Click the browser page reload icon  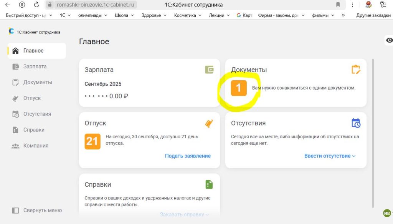pos(36,5)
